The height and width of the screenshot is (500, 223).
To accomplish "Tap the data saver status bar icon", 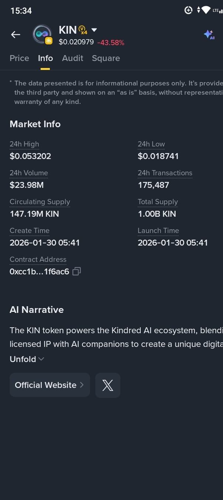I will pos(188,10).
